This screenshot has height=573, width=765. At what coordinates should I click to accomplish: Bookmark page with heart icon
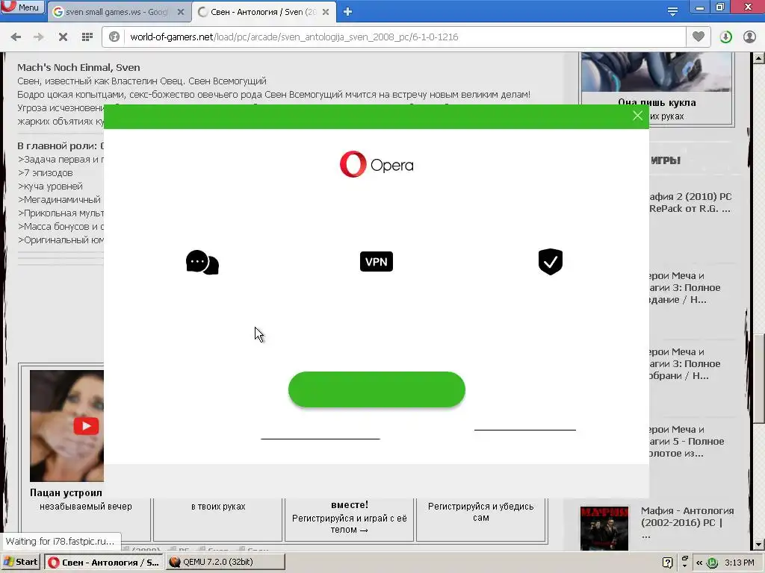699,37
